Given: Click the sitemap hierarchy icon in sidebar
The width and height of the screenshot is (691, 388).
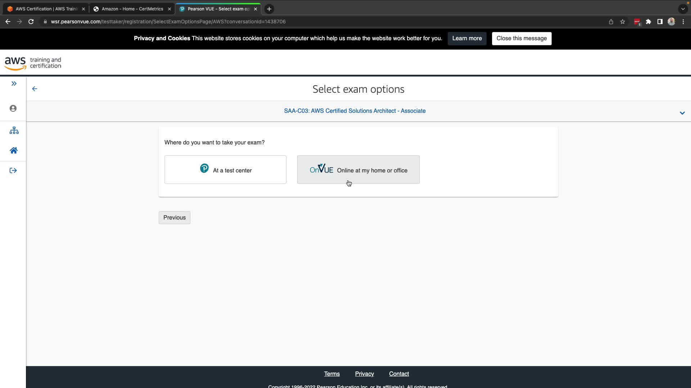Looking at the screenshot, I should (x=14, y=130).
